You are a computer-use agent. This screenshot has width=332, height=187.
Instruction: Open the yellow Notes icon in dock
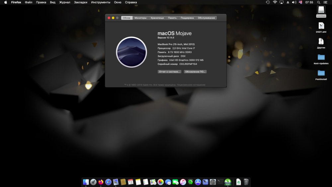[138, 182]
